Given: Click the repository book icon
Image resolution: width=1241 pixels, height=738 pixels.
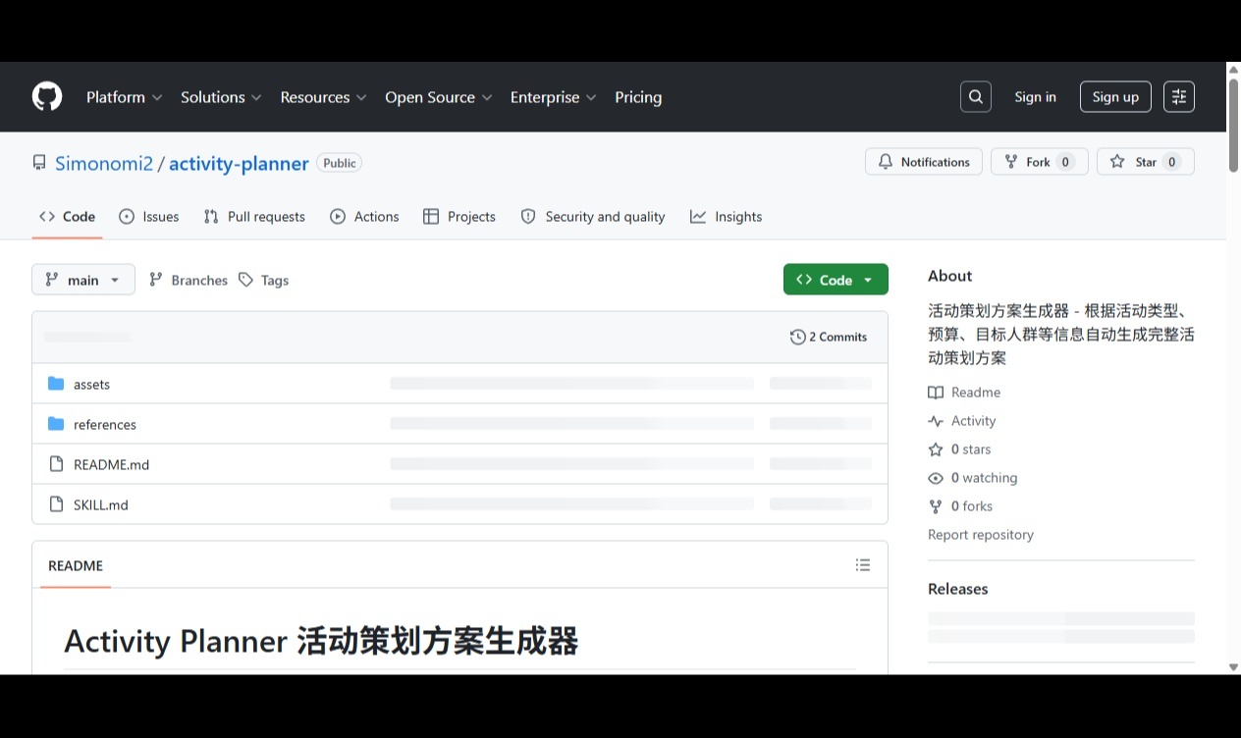Looking at the screenshot, I should tap(39, 163).
